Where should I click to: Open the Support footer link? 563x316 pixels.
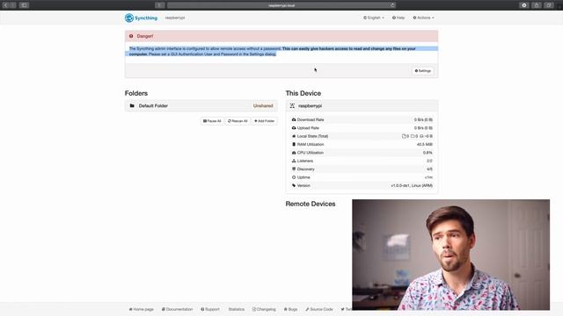tap(210, 309)
